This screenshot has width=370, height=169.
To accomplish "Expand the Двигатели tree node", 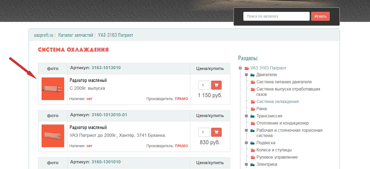I will coord(246,75).
